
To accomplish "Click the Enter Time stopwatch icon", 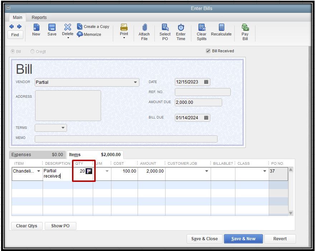I will coord(181,27).
